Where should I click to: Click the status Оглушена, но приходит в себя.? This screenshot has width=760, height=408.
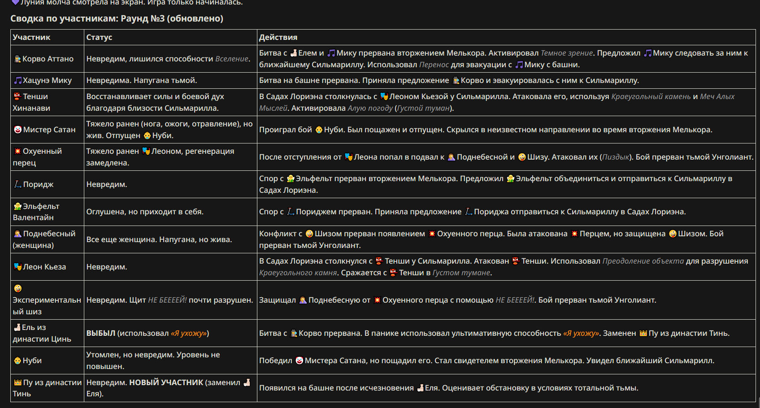145,212
